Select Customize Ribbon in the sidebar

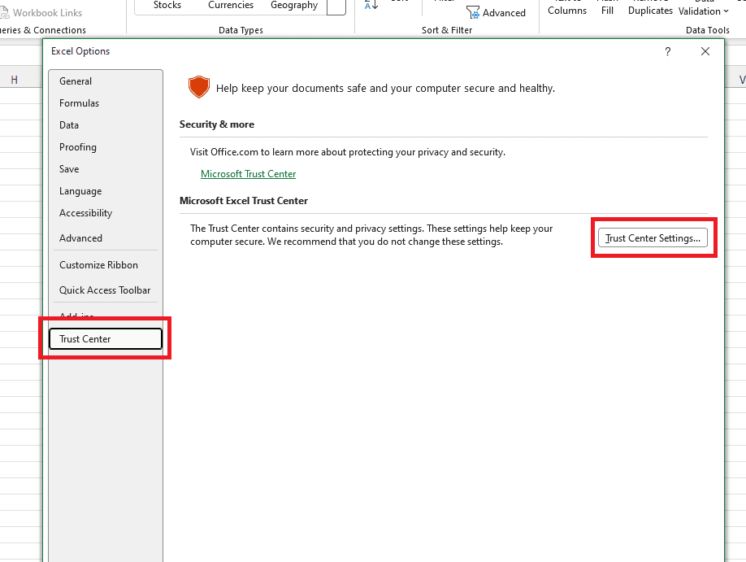point(105,265)
